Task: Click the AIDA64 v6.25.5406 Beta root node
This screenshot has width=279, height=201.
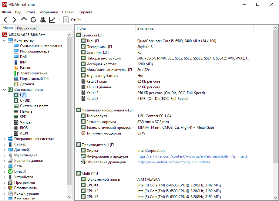Action: tap(27, 35)
